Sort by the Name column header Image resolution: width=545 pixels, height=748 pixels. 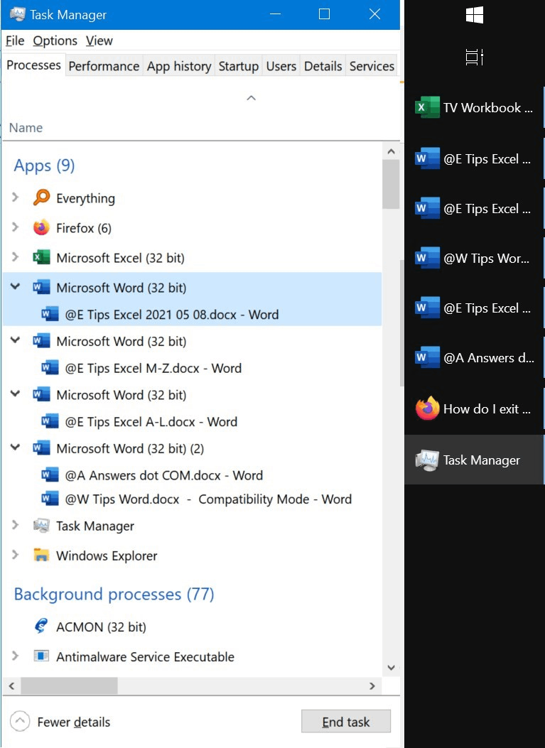point(26,128)
